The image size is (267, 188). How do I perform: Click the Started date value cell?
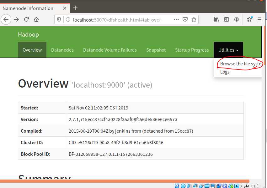point(155,108)
